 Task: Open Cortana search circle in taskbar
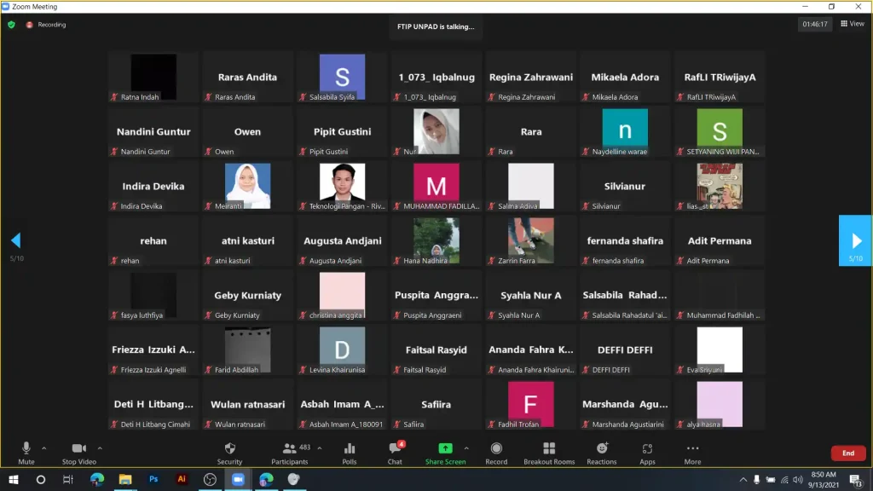(x=41, y=479)
